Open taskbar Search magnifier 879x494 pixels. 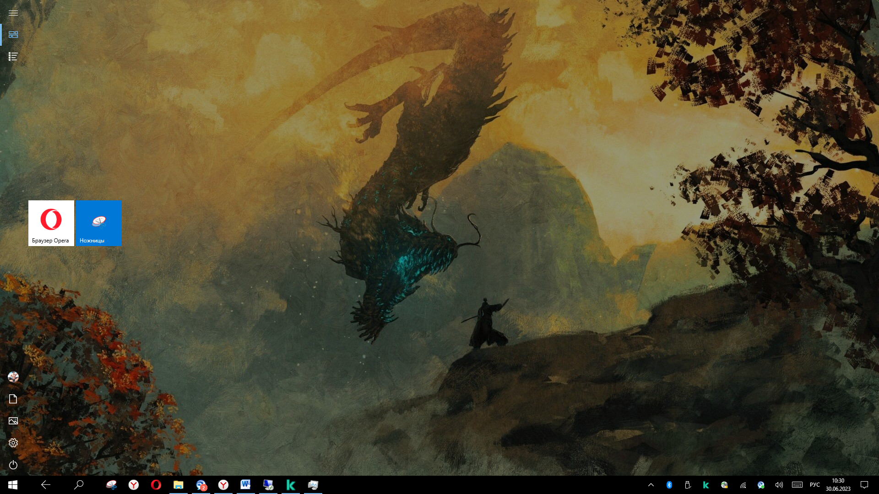(79, 485)
